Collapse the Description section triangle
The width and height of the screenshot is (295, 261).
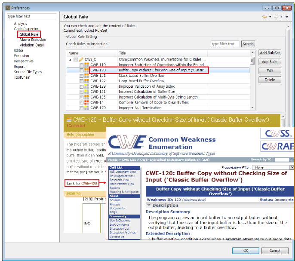149,205
